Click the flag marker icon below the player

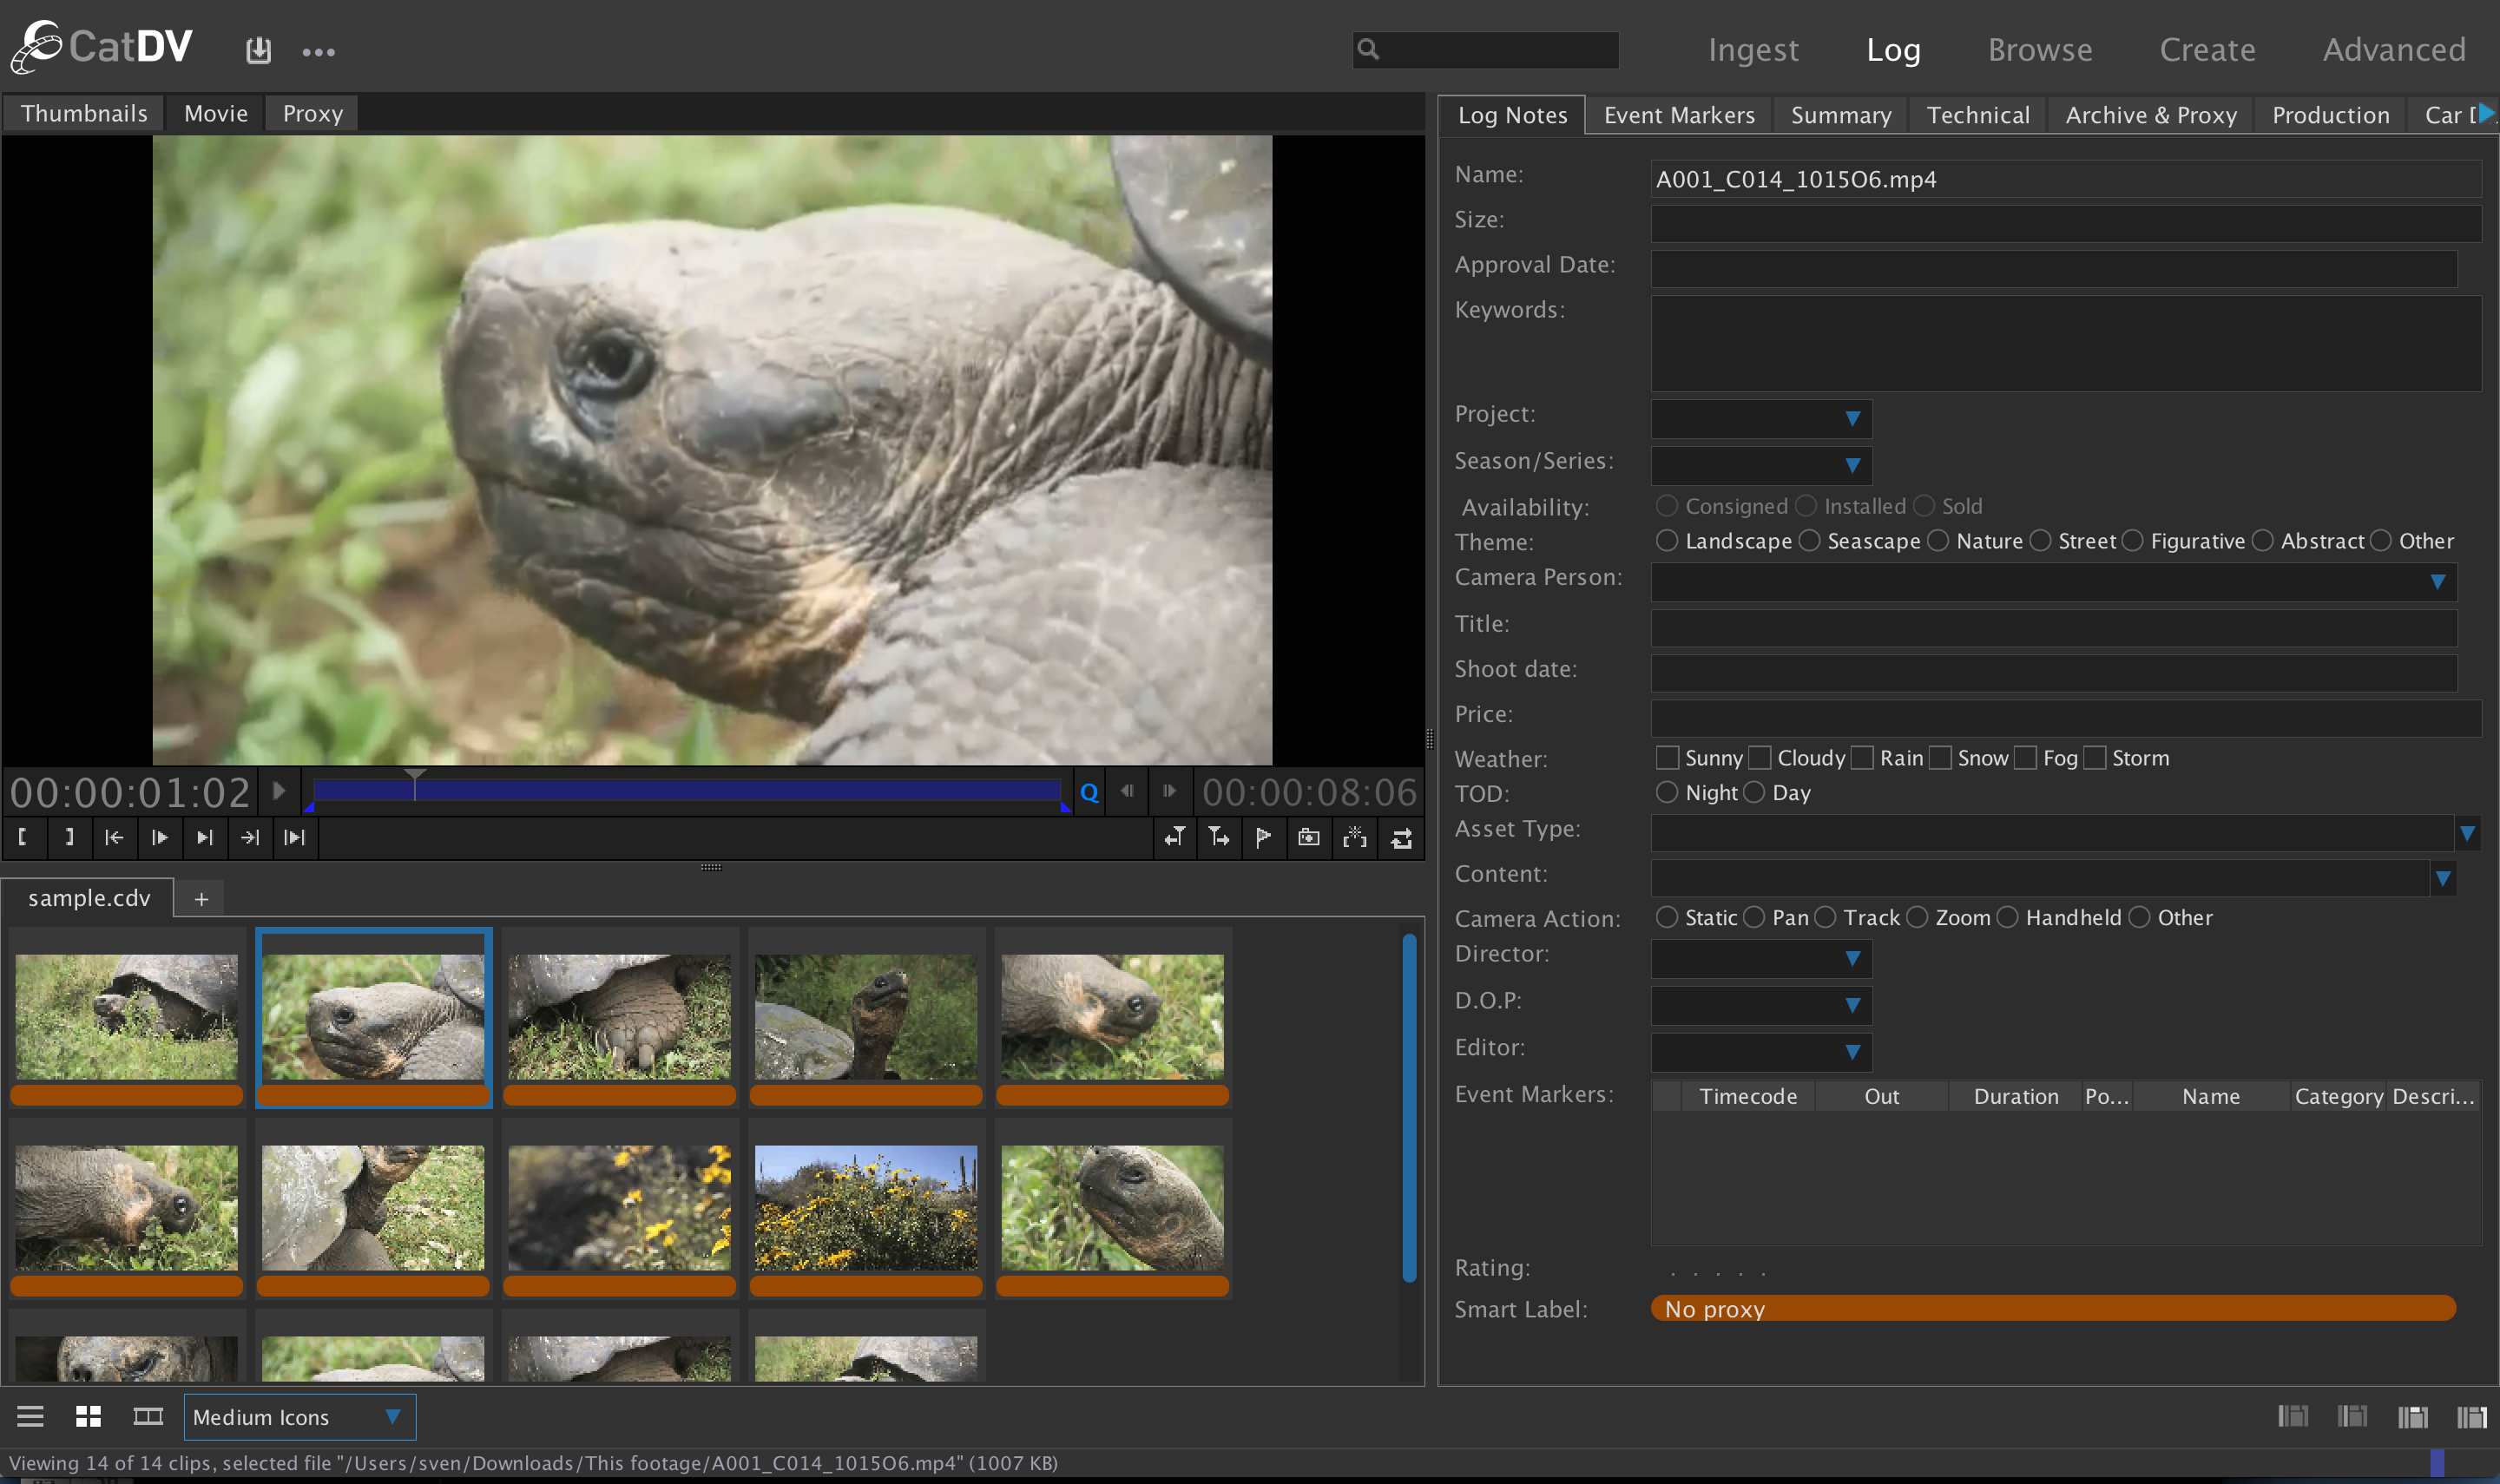pos(1264,838)
